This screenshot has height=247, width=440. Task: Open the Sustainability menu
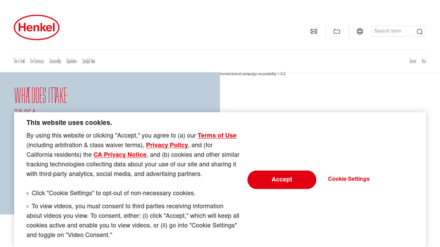pos(55,61)
